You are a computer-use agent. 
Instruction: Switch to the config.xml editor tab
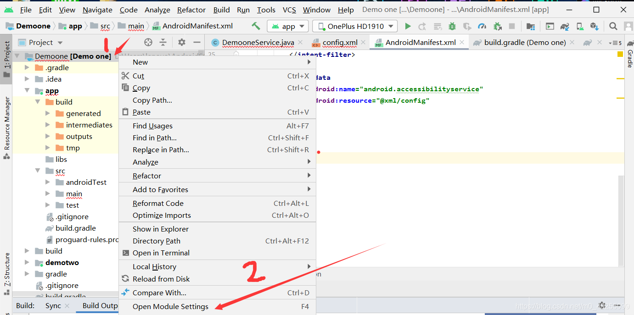(x=338, y=42)
